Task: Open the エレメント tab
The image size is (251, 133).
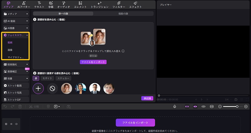Action: pos(80,5)
